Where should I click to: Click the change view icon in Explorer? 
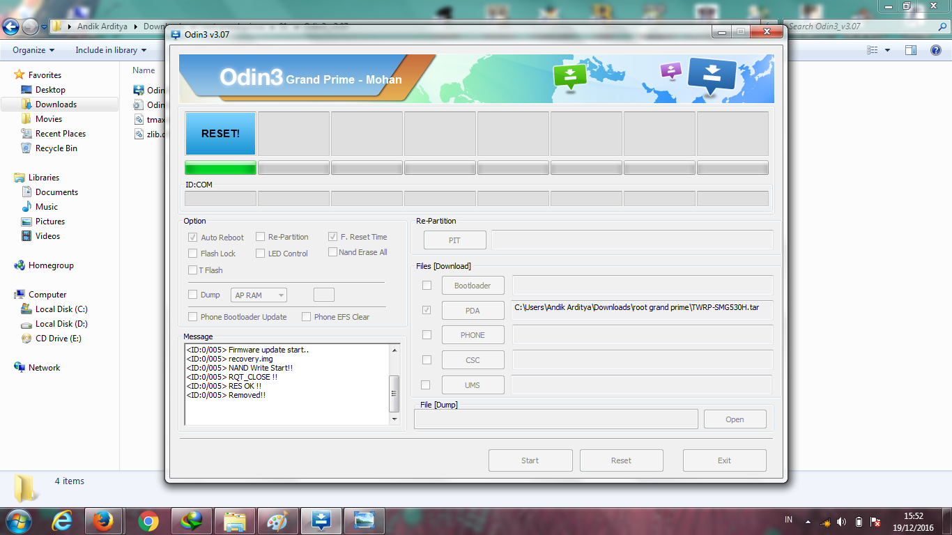pos(872,50)
